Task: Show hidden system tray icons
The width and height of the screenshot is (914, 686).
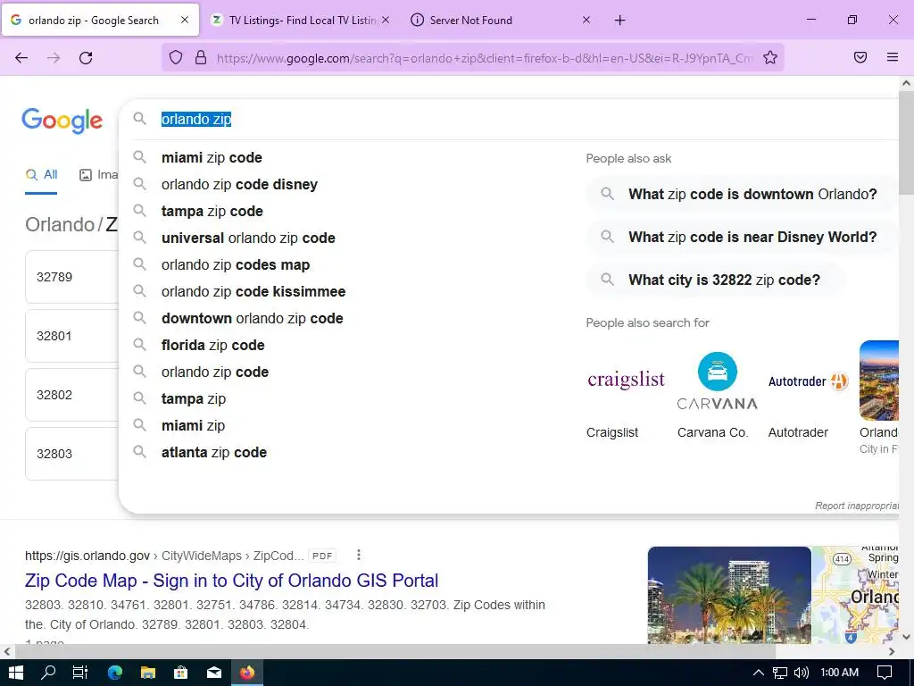Action: pyautogui.click(x=758, y=673)
